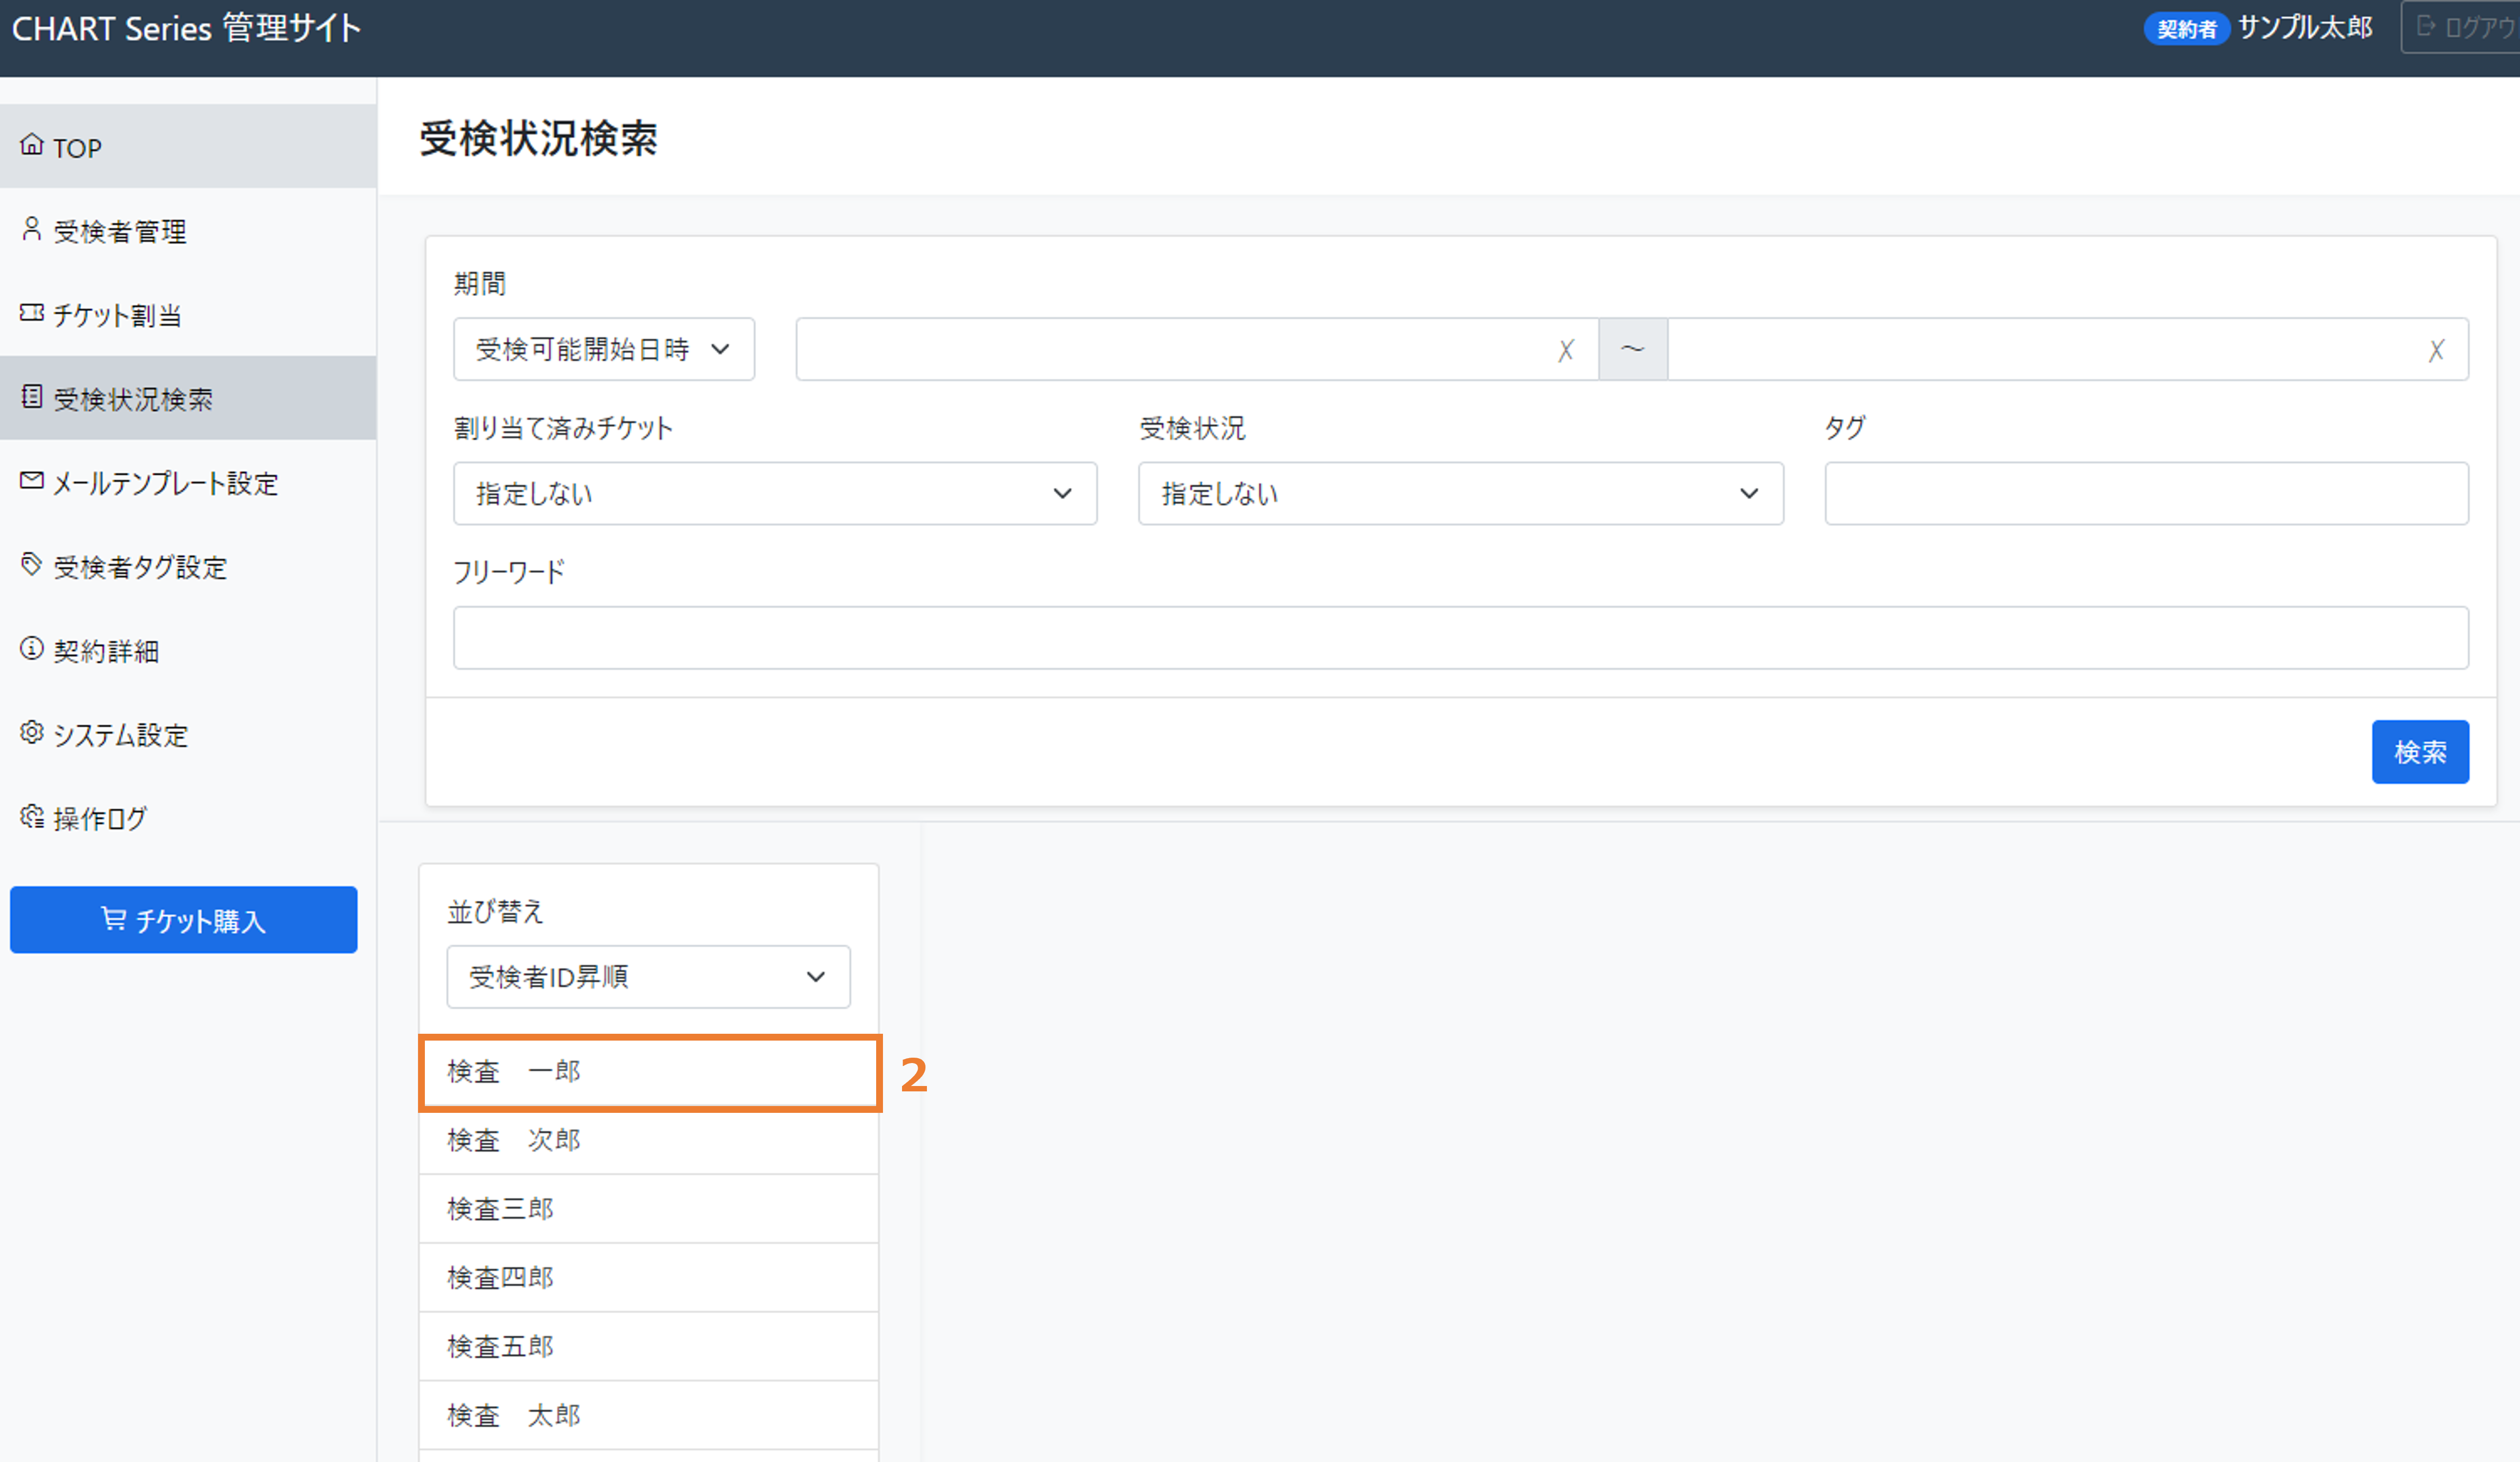This screenshot has width=2520, height=1462.
Task: Clear the start date with X
Action: [x=1566, y=350]
